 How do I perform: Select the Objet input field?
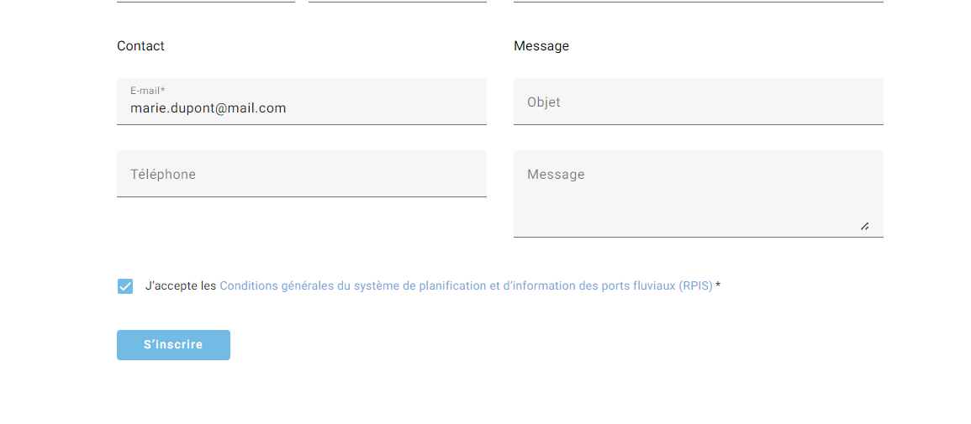click(699, 102)
